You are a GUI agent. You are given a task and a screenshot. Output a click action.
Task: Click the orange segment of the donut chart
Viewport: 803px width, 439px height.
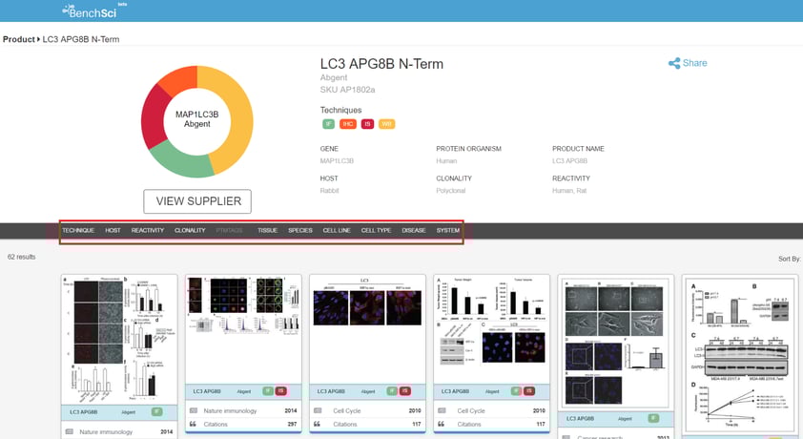pyautogui.click(x=179, y=81)
